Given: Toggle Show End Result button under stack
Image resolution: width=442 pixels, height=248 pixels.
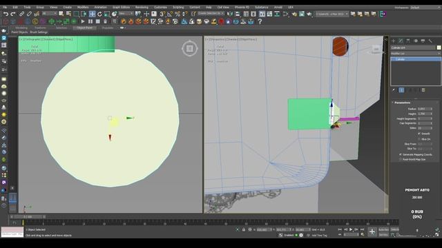Looking at the screenshot, I should (x=401, y=90).
